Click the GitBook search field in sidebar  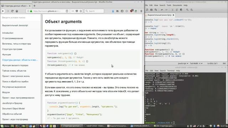point(20,17)
